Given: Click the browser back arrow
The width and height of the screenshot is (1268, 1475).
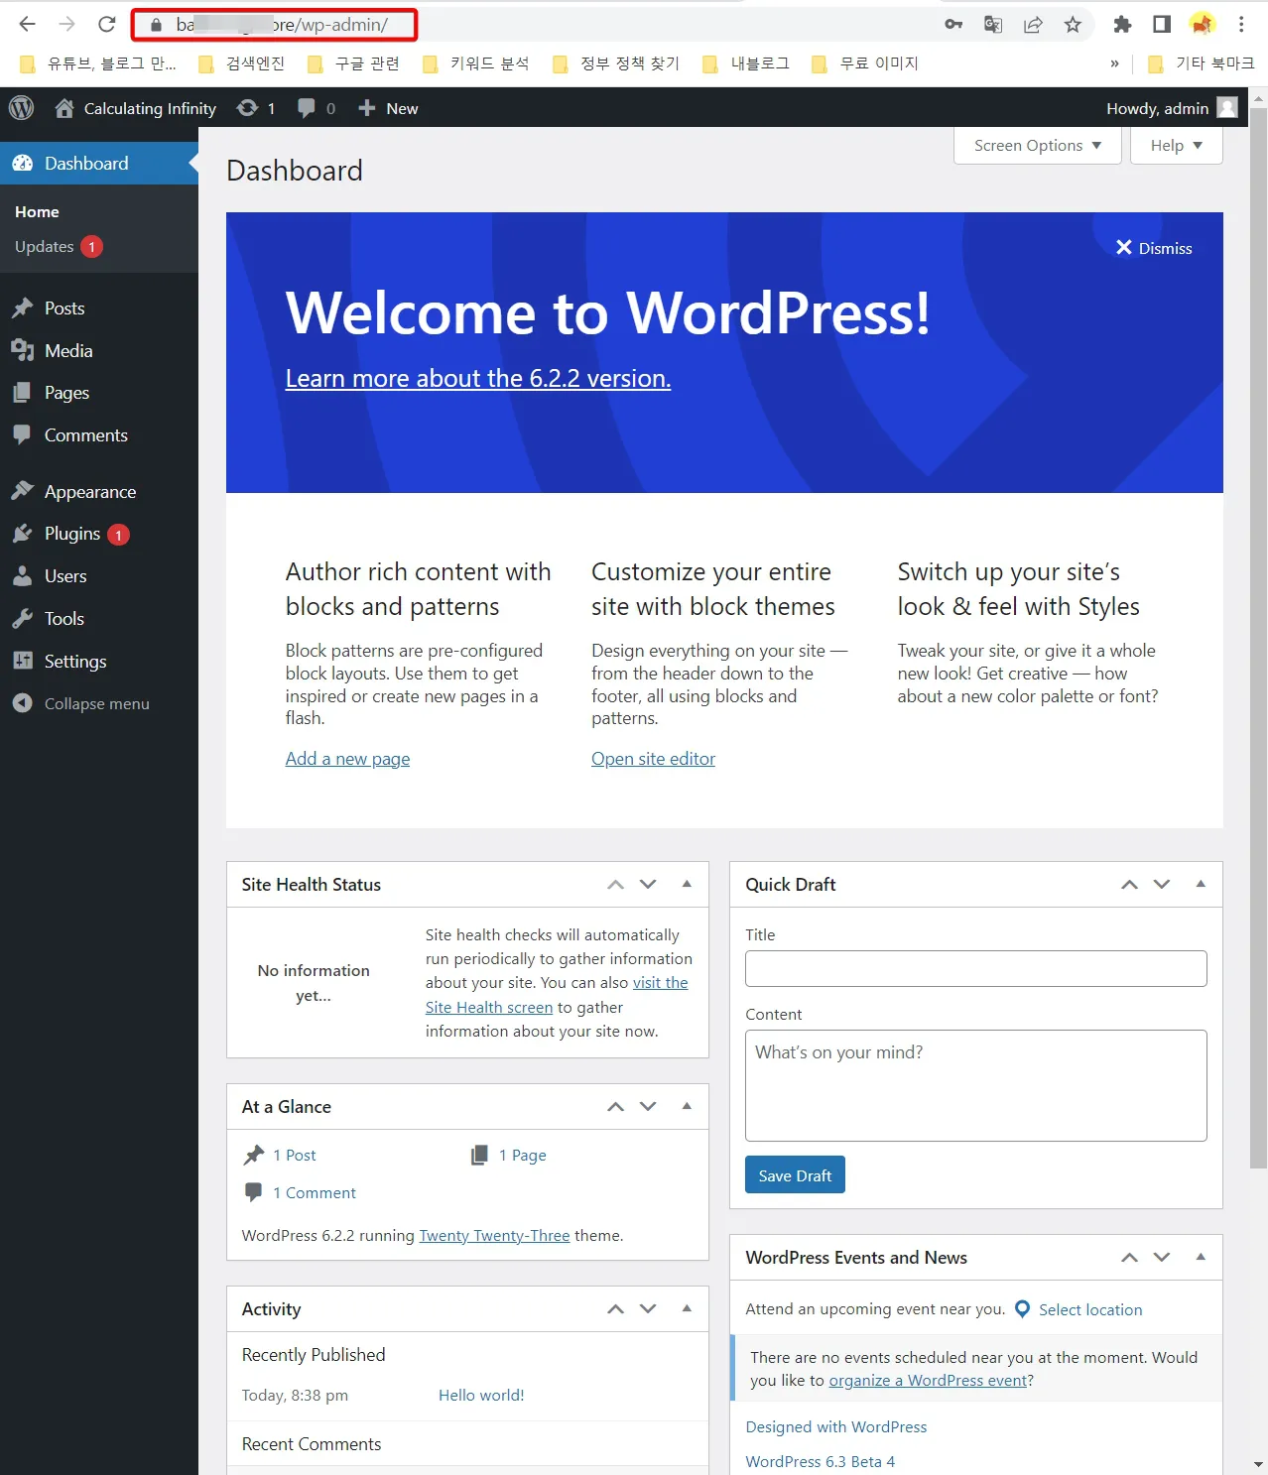Looking at the screenshot, I should click(27, 25).
